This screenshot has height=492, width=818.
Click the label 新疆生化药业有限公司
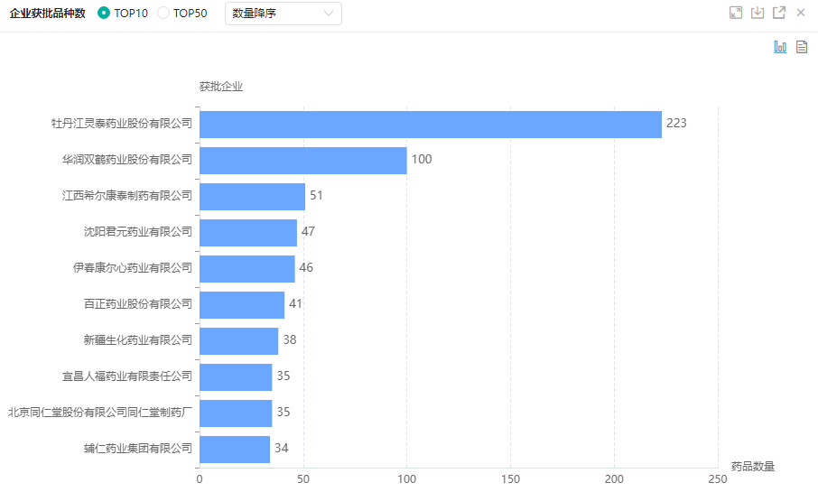click(138, 340)
